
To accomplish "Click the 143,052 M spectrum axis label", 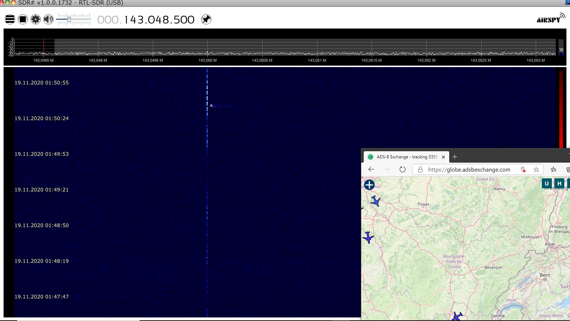I will (426, 60).
